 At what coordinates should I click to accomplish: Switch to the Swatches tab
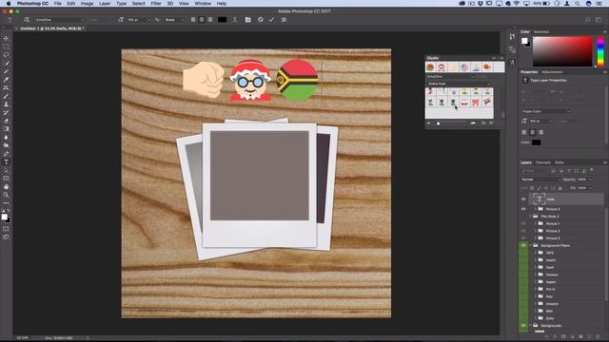(541, 31)
